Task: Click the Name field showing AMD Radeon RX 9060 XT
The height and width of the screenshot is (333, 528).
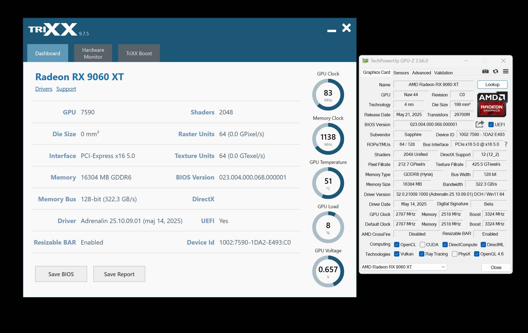Action: point(433,84)
